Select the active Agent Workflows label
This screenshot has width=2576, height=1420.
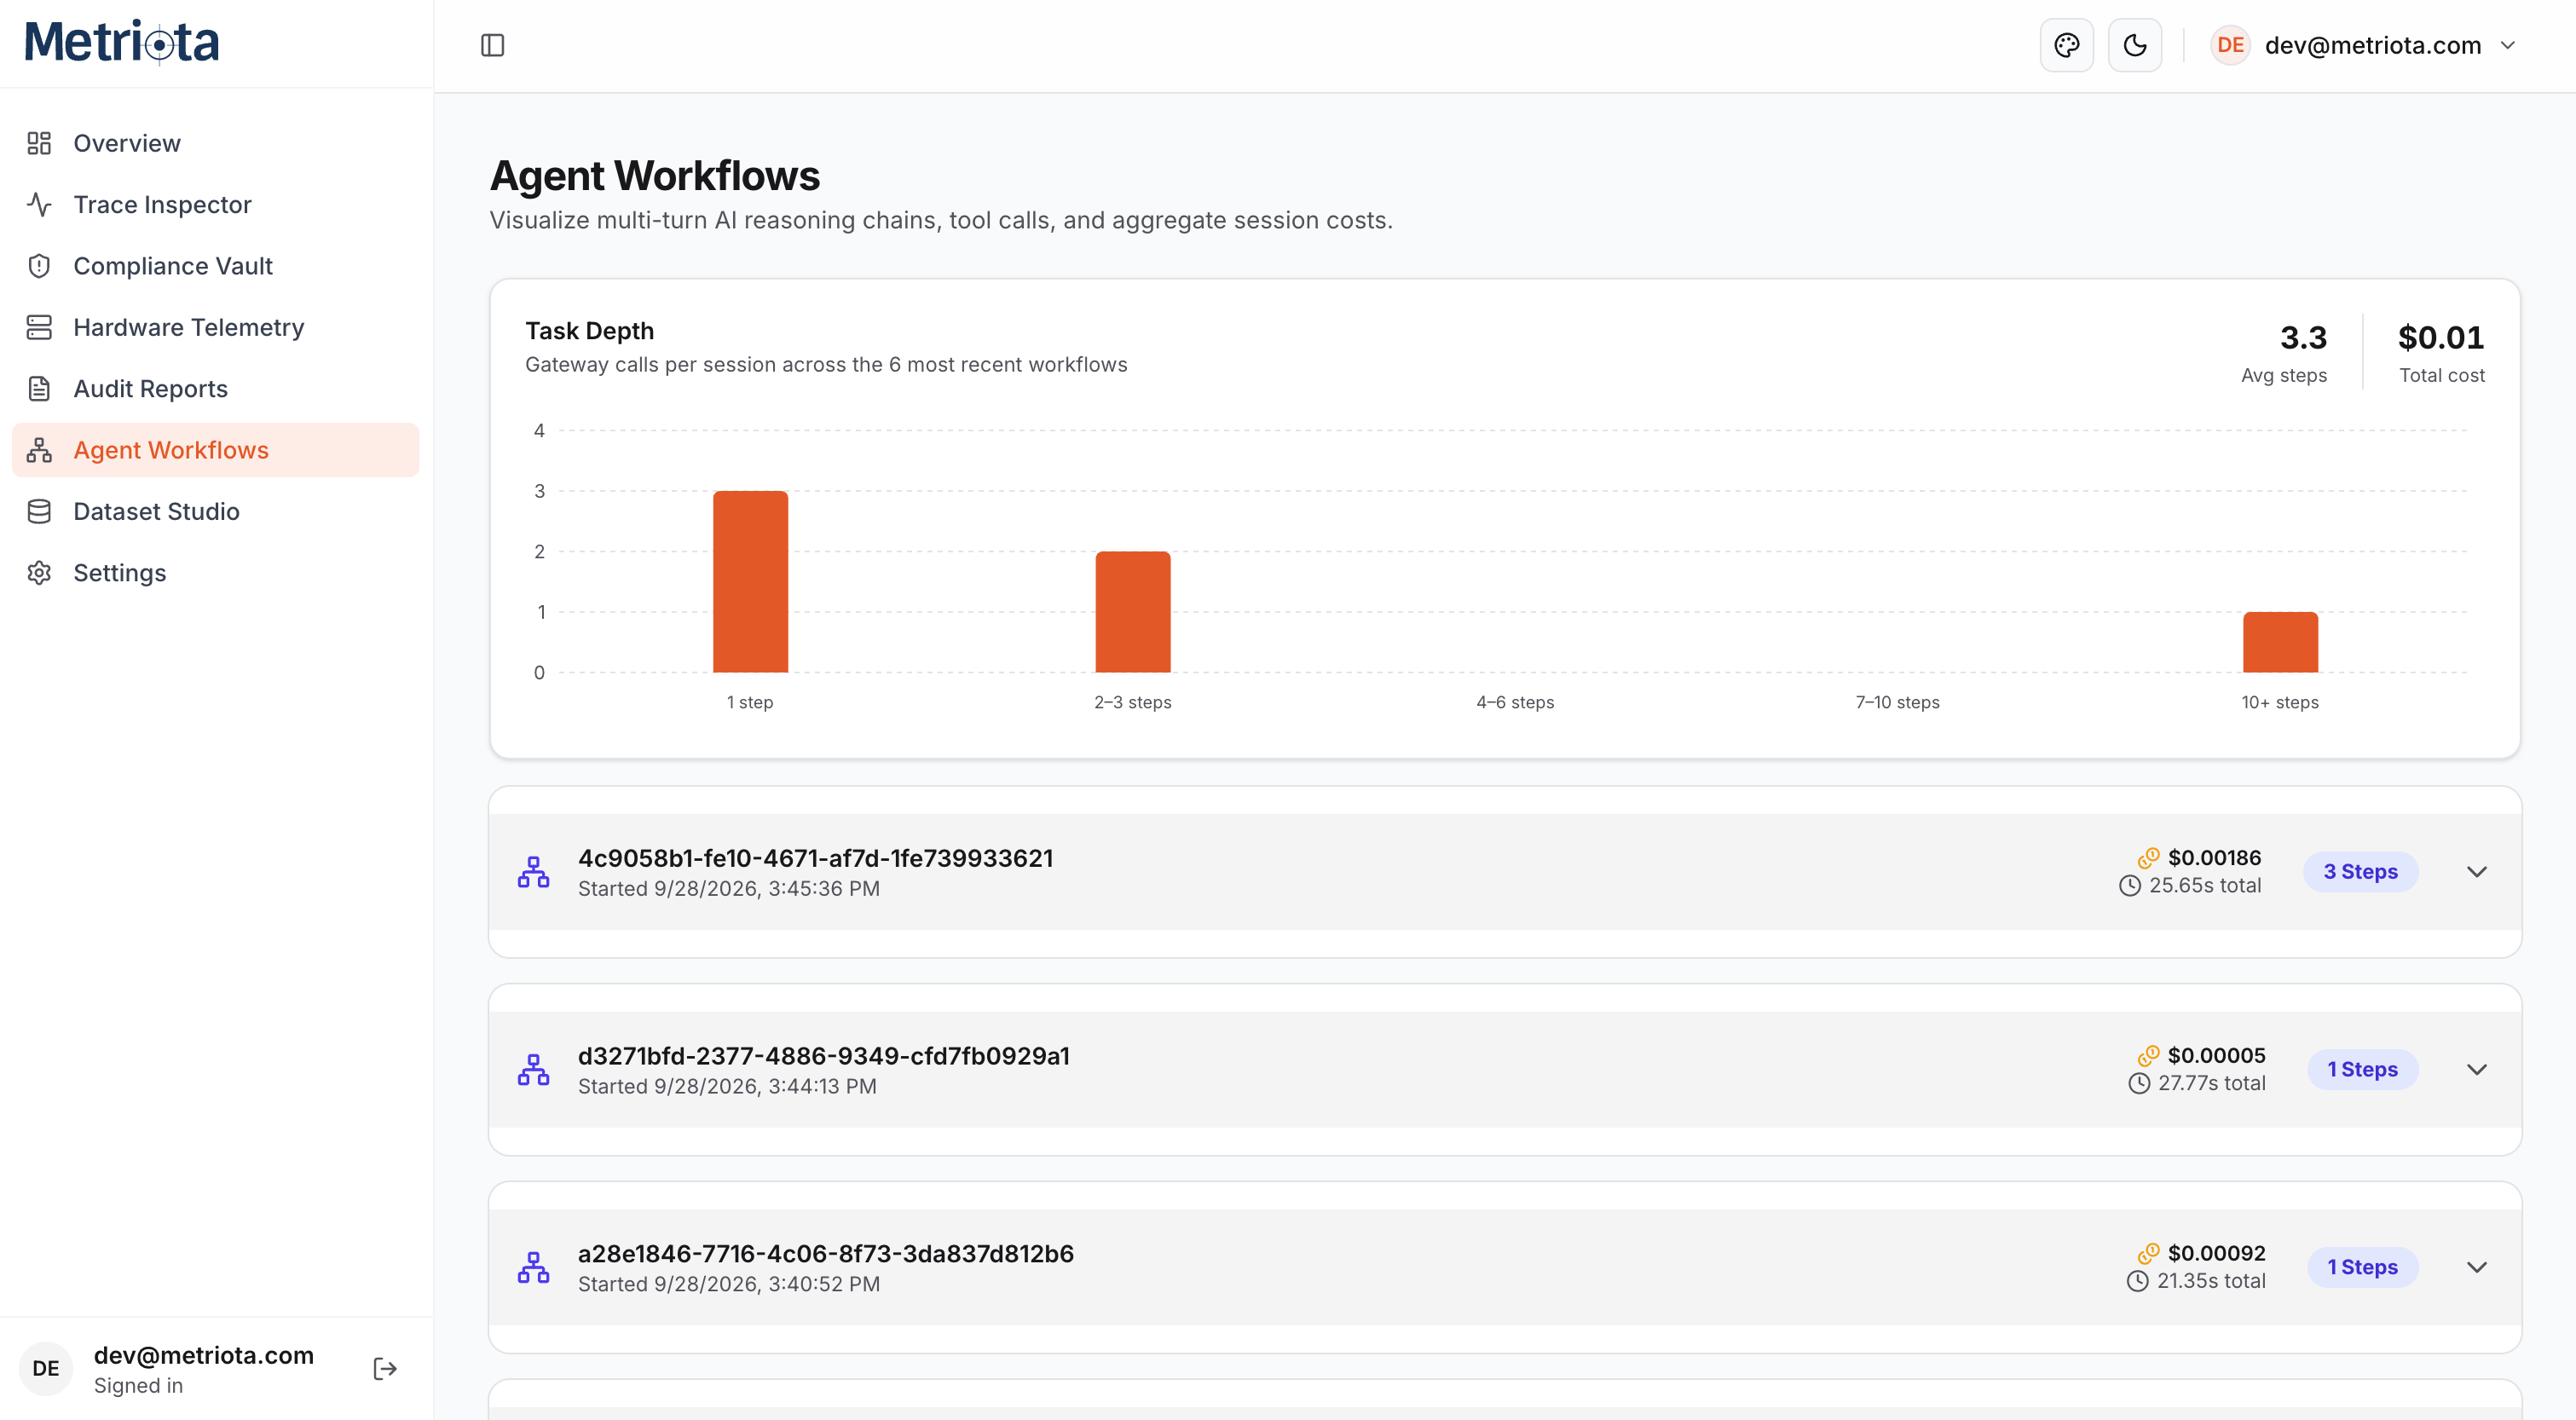(x=171, y=450)
